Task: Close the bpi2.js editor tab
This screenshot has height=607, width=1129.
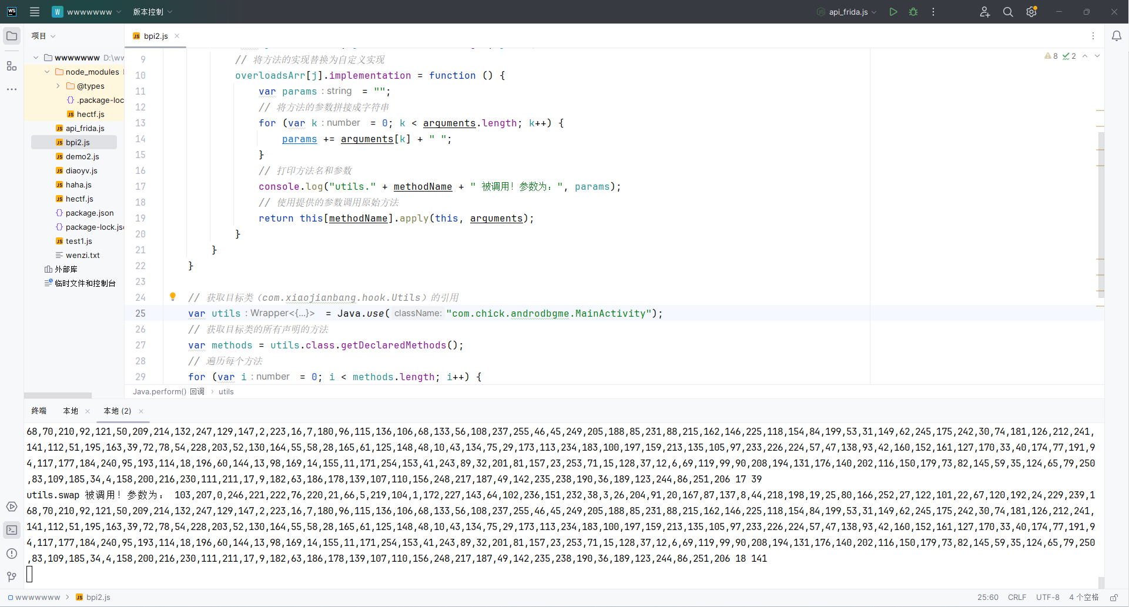Action: pos(177,36)
